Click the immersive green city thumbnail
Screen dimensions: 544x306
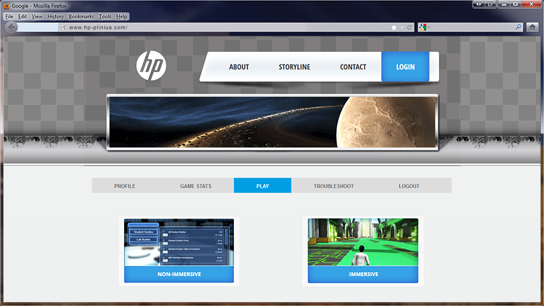point(363,242)
